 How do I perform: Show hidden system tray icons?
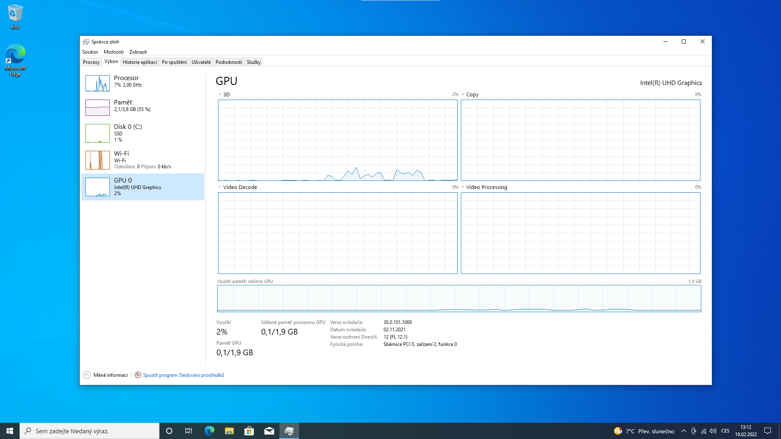pos(684,431)
